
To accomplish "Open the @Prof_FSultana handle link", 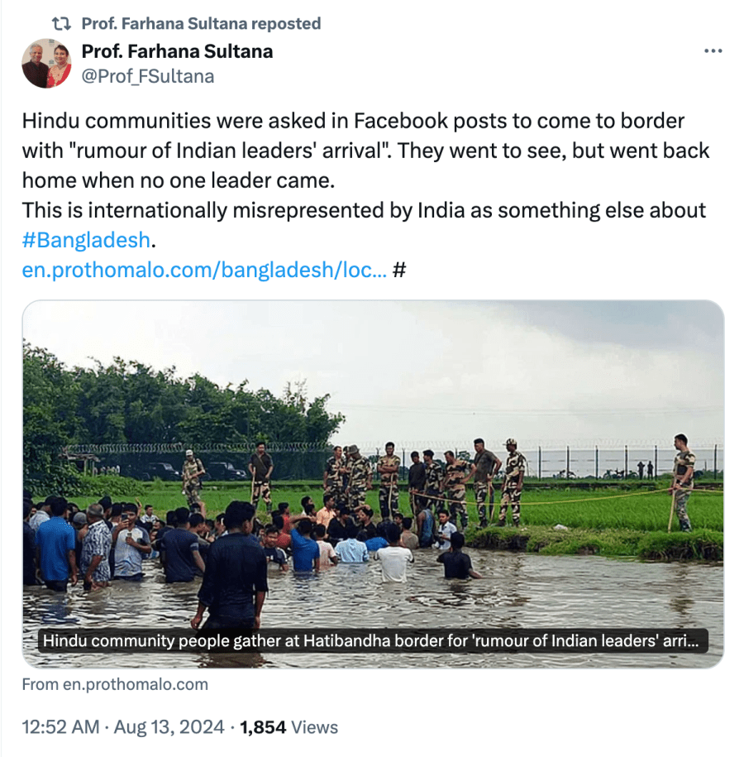I will [147, 76].
